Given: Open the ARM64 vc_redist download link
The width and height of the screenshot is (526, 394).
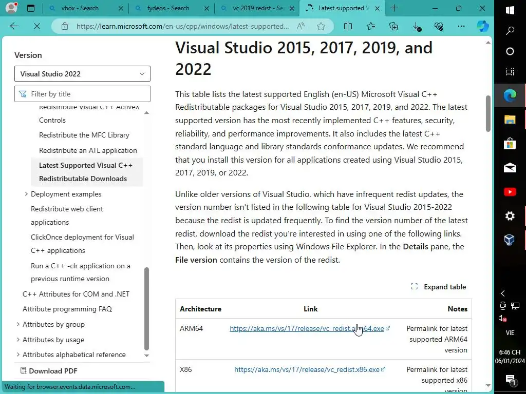Looking at the screenshot, I should [307, 328].
